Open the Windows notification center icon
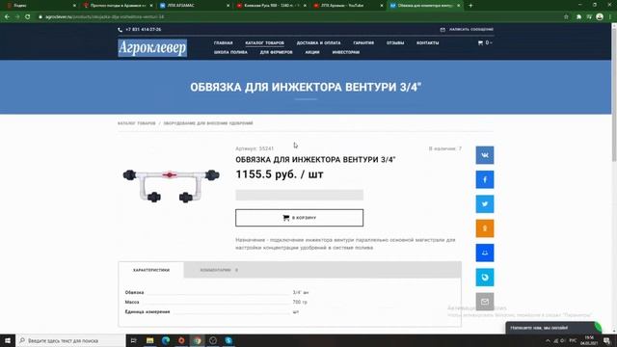617x347 pixels. (x=606, y=340)
